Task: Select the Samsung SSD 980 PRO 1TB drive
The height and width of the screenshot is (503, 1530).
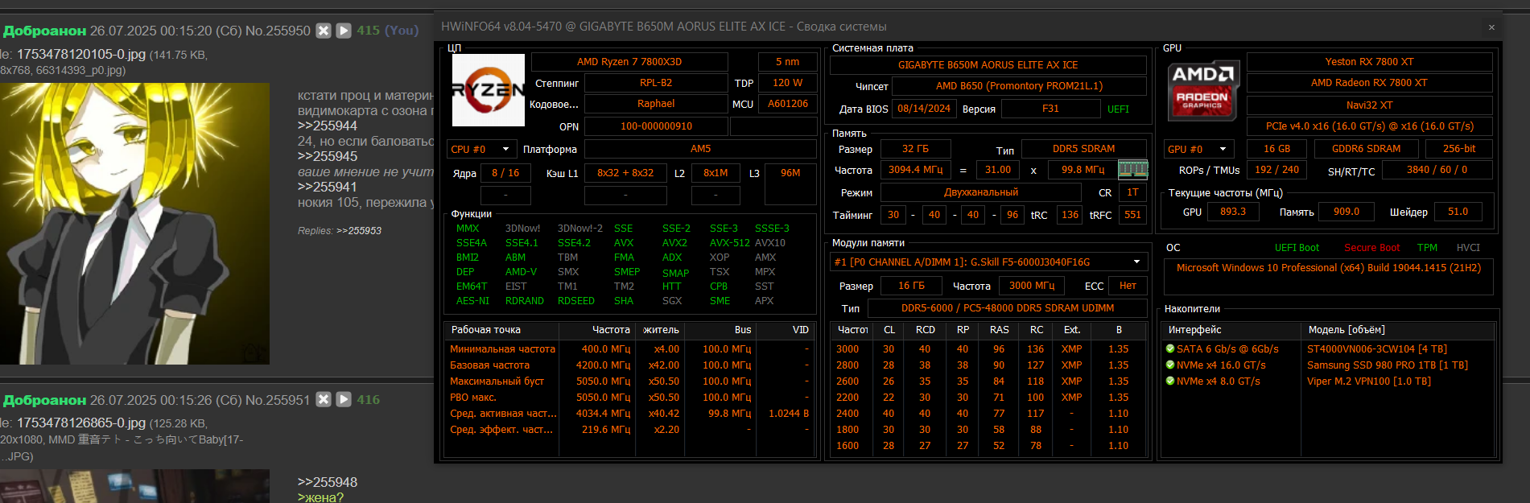Action: point(1328,365)
